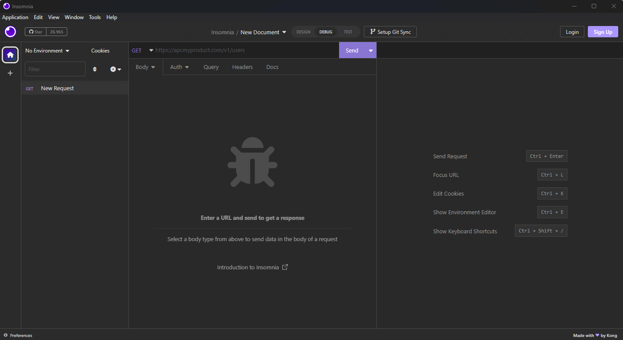
Task: Click the Preferences gear icon
Action: coord(6,335)
